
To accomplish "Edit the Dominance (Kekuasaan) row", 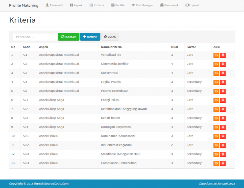I will pos(216,136).
